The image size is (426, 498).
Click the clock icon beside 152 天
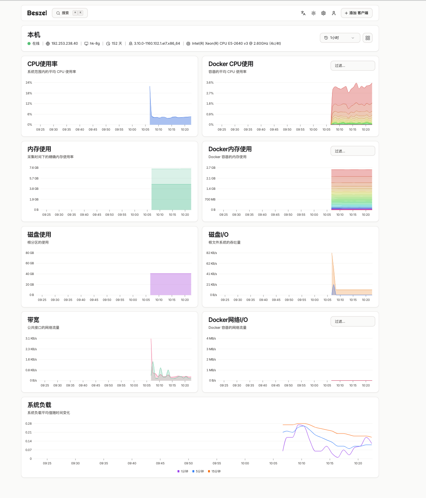coord(108,44)
